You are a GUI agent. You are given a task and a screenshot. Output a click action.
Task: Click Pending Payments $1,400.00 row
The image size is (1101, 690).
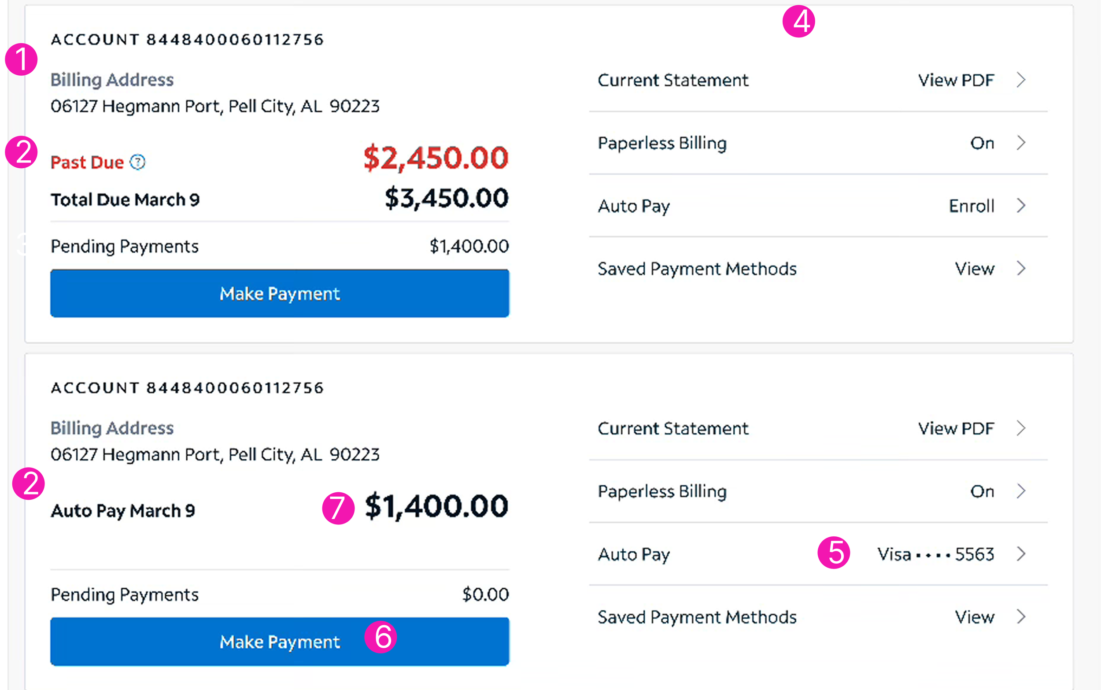click(280, 247)
